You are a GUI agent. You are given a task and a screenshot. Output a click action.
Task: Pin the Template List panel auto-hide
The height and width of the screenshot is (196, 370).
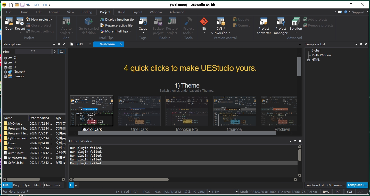(361, 44)
